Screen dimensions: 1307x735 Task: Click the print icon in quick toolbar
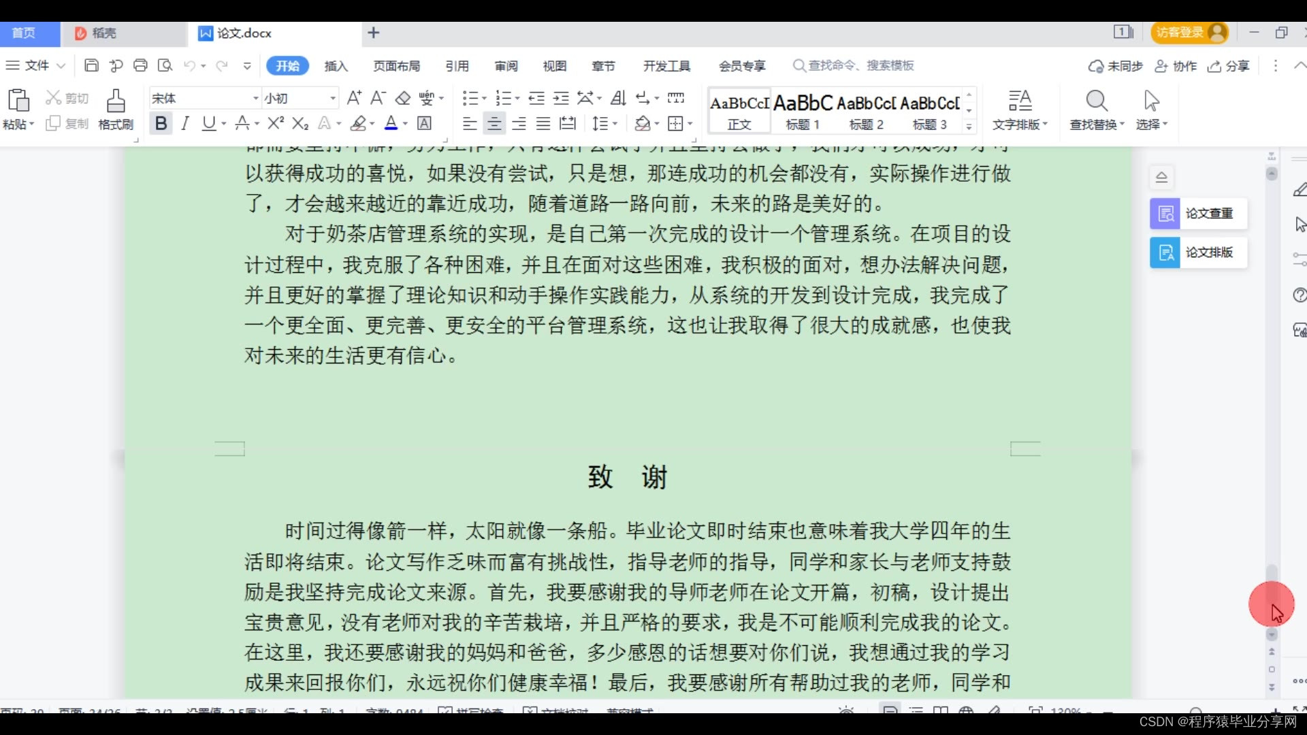(140, 65)
